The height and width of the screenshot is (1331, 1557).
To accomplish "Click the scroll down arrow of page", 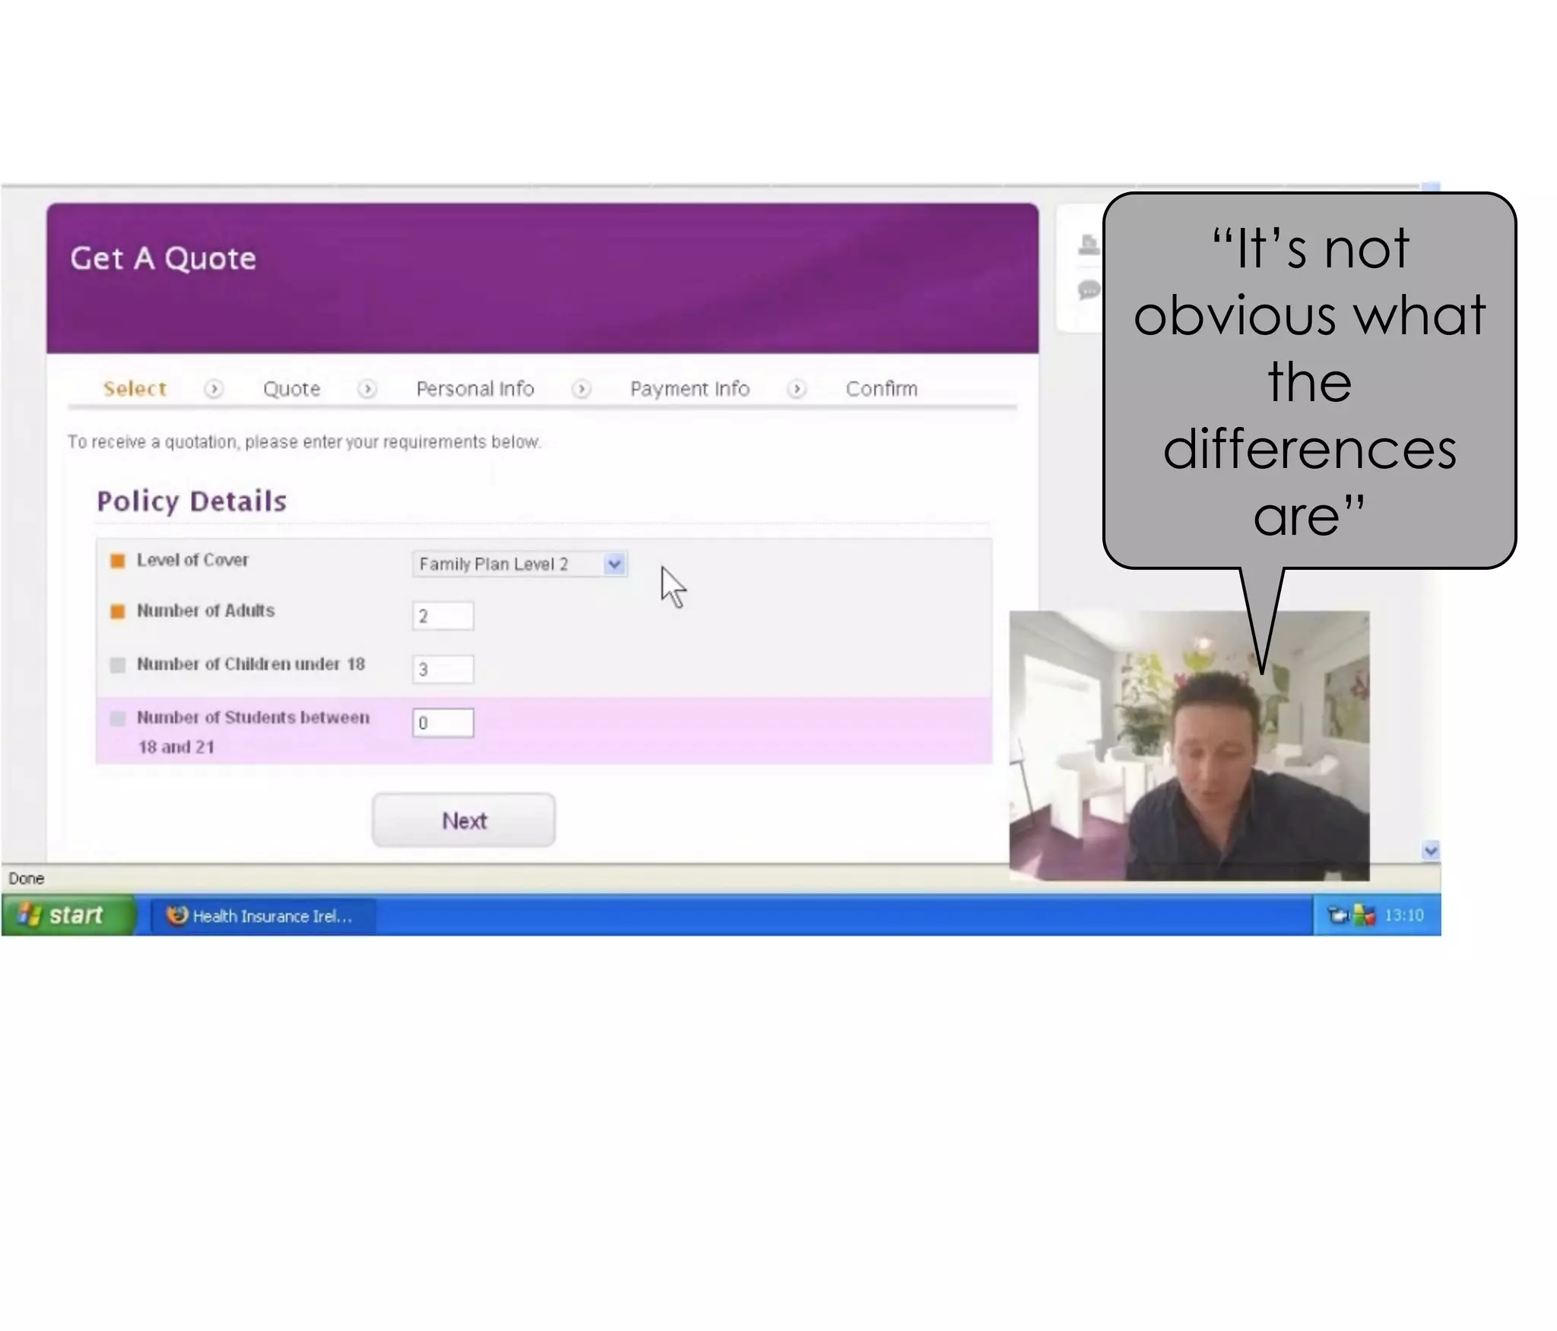I will (1430, 851).
